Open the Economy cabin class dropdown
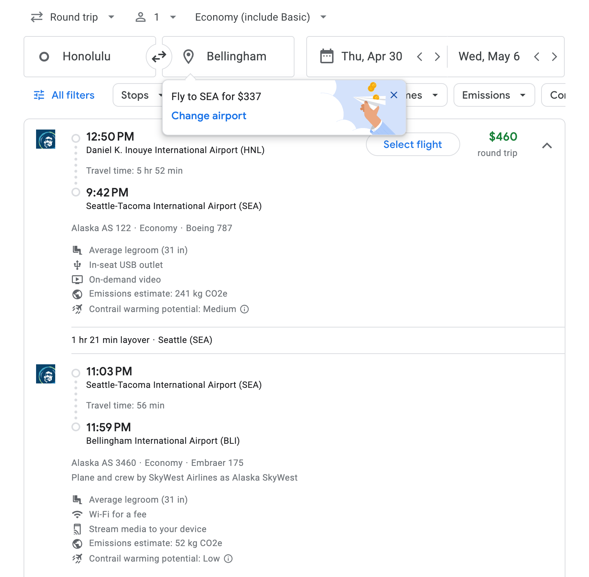589x577 pixels. pyautogui.click(x=260, y=17)
